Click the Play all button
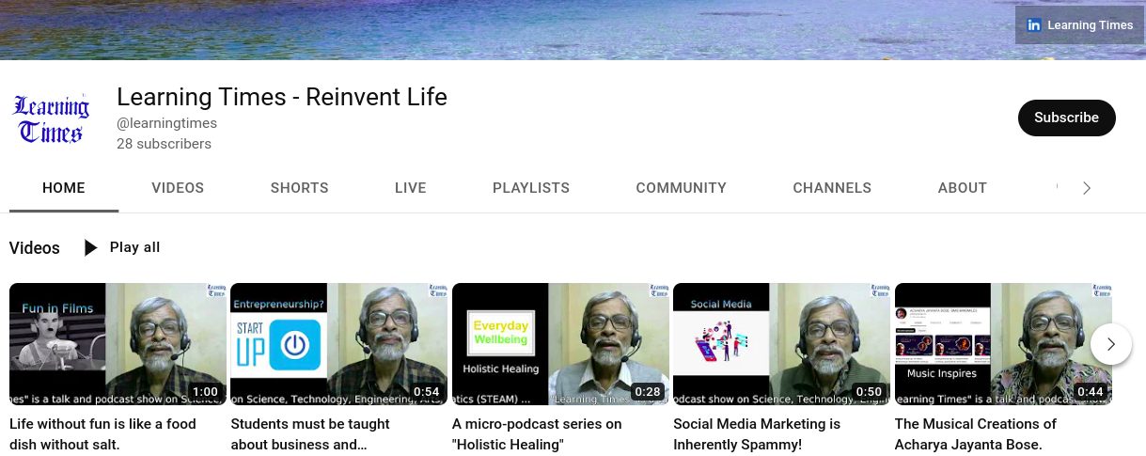Image resolution: width=1146 pixels, height=456 pixels. click(122, 247)
